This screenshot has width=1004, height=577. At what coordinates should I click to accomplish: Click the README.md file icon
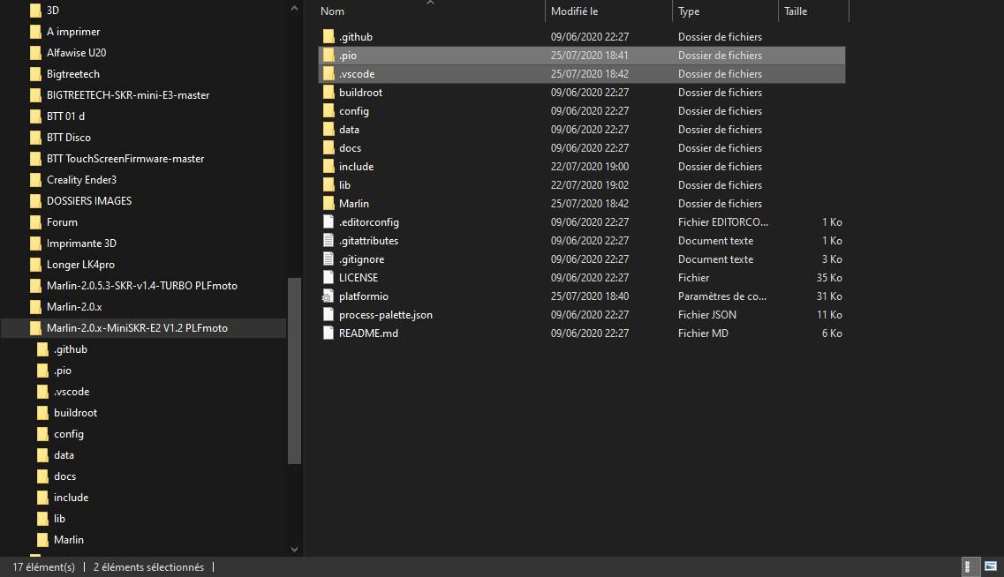pyautogui.click(x=328, y=333)
